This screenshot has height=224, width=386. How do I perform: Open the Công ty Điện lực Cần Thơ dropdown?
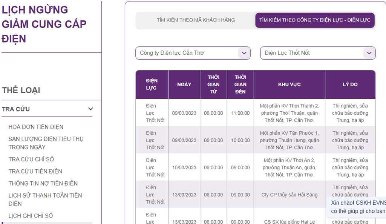193,53
